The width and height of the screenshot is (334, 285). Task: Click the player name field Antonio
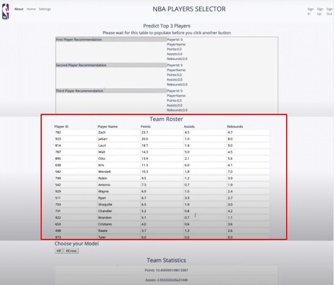click(119, 185)
